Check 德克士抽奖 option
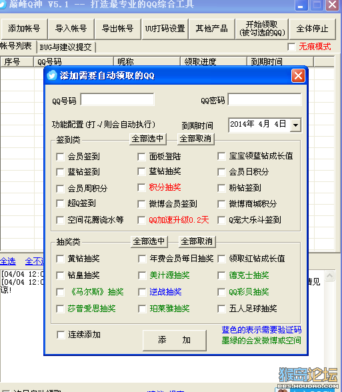The height and width of the screenshot is (392, 342). (221, 275)
